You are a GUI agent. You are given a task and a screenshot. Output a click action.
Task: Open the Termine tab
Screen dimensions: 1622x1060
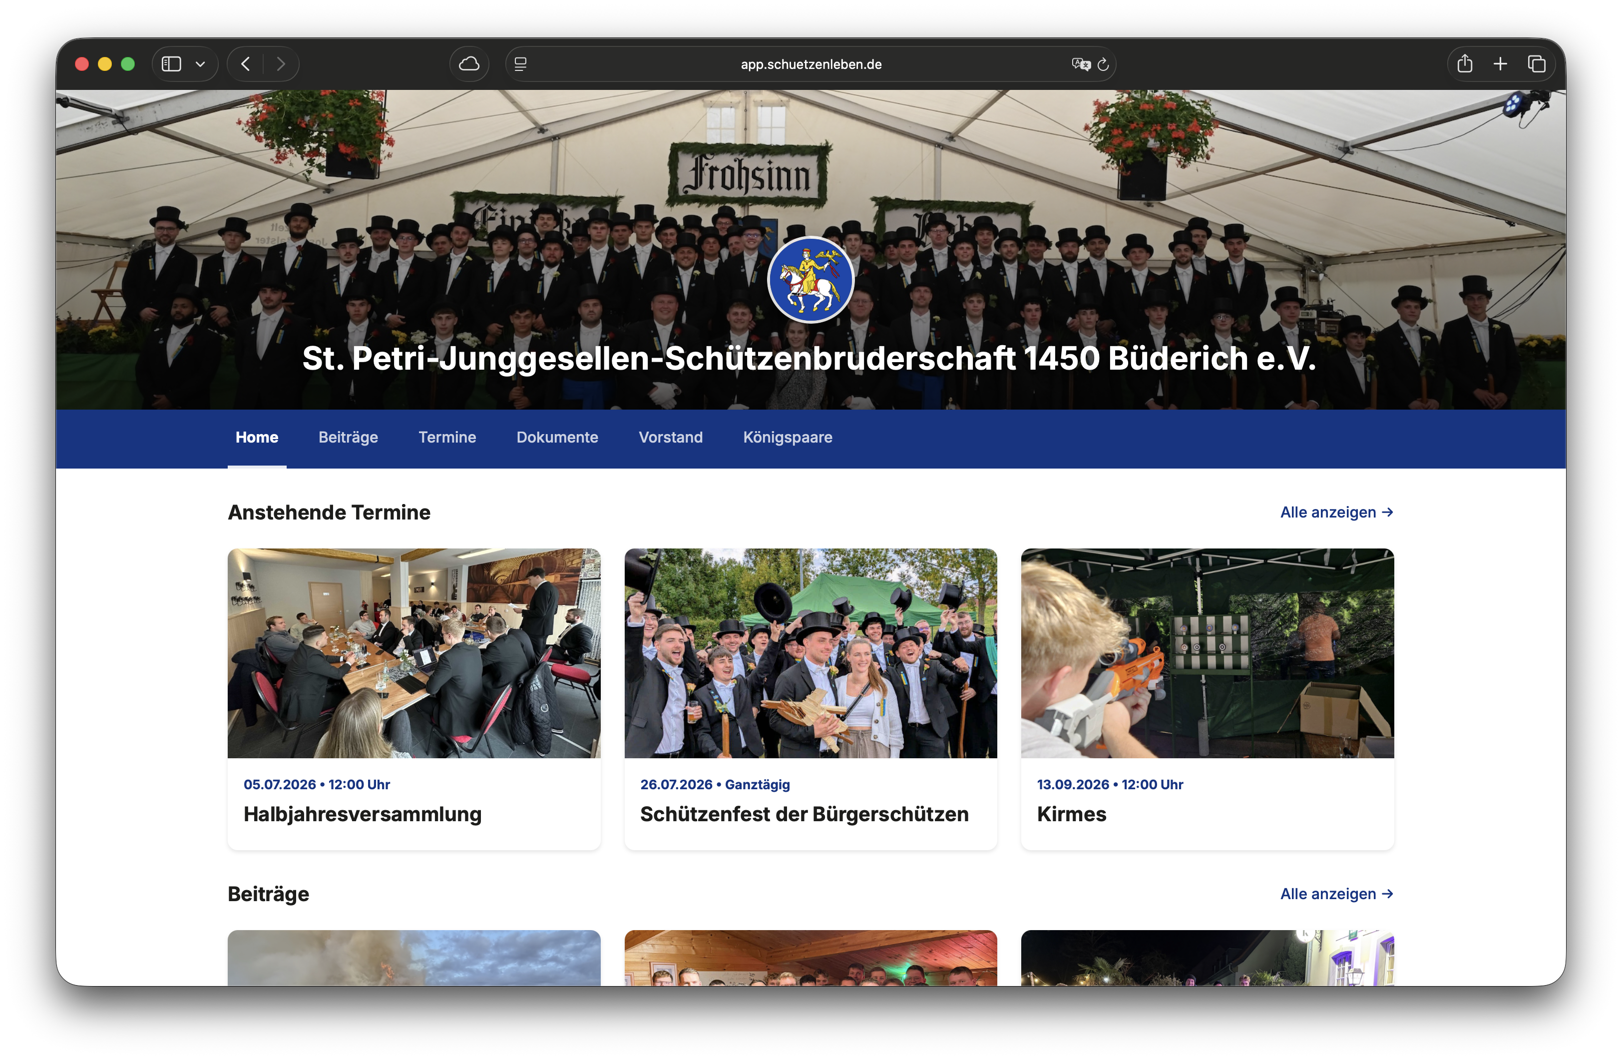click(447, 438)
